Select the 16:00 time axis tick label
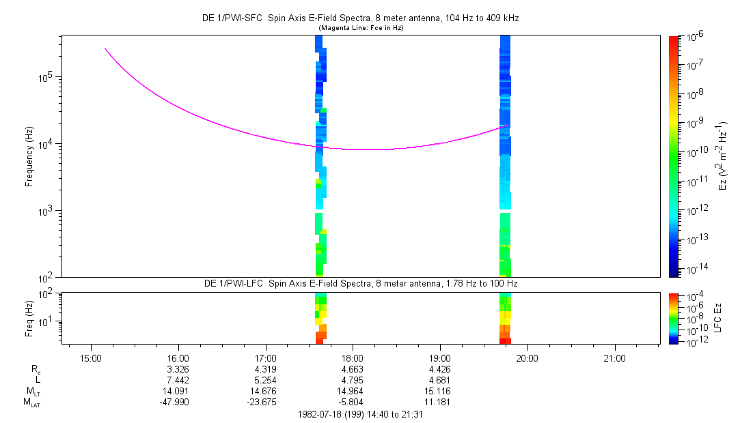 [x=178, y=358]
